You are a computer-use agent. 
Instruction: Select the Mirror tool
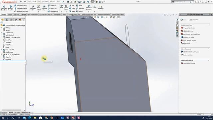coord(79,11)
